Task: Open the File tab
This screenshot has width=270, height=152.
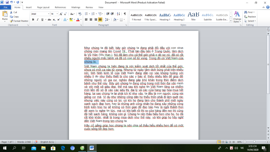Action: [x=6, y=7]
